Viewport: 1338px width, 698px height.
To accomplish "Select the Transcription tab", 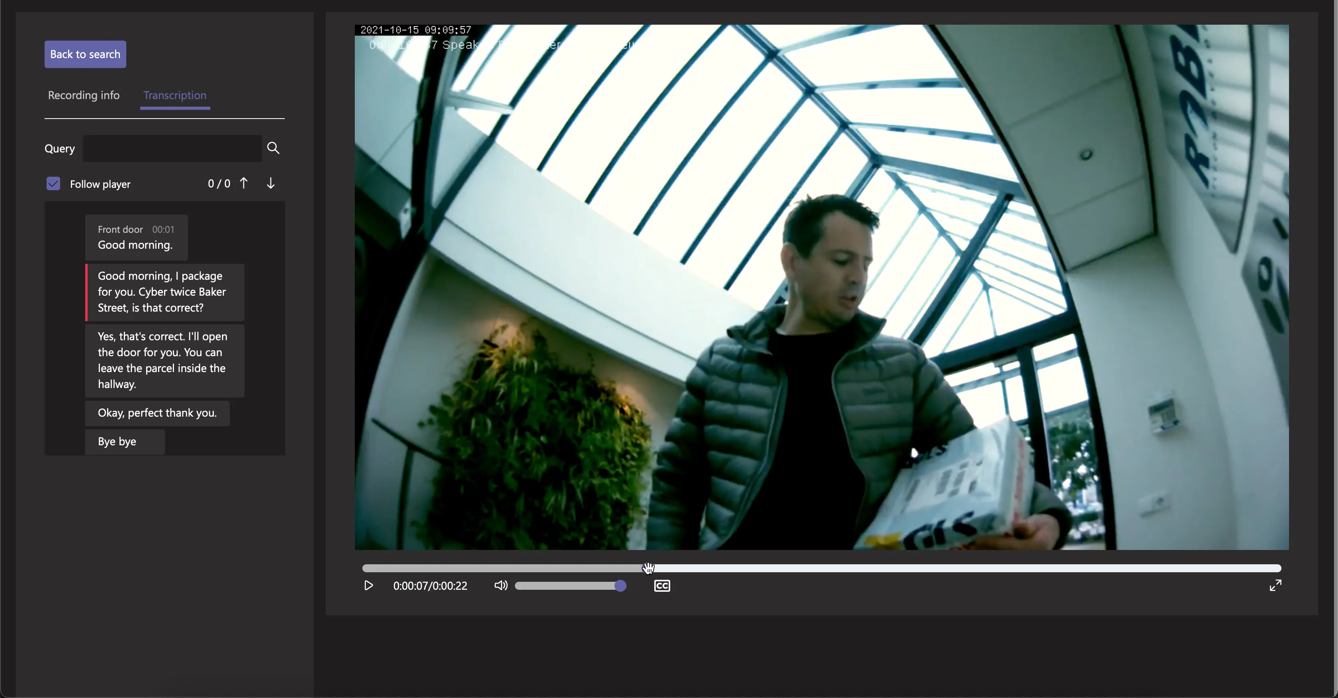I will click(174, 95).
